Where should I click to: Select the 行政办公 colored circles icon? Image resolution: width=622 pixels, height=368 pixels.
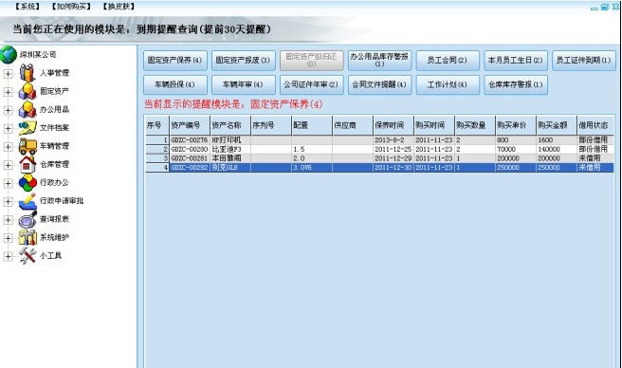tap(27, 183)
